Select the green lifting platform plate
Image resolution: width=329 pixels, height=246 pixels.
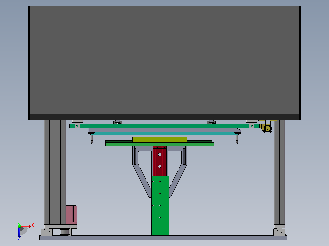coord(160,144)
